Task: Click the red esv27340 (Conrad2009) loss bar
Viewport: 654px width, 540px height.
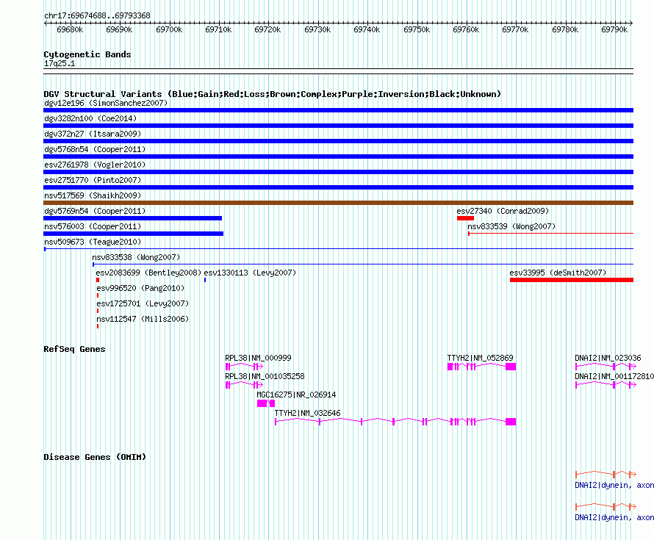Action: coord(465,218)
